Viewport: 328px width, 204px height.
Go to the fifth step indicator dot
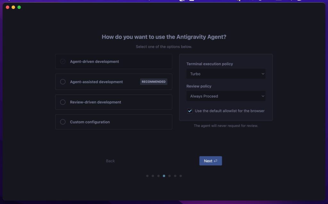(169, 176)
